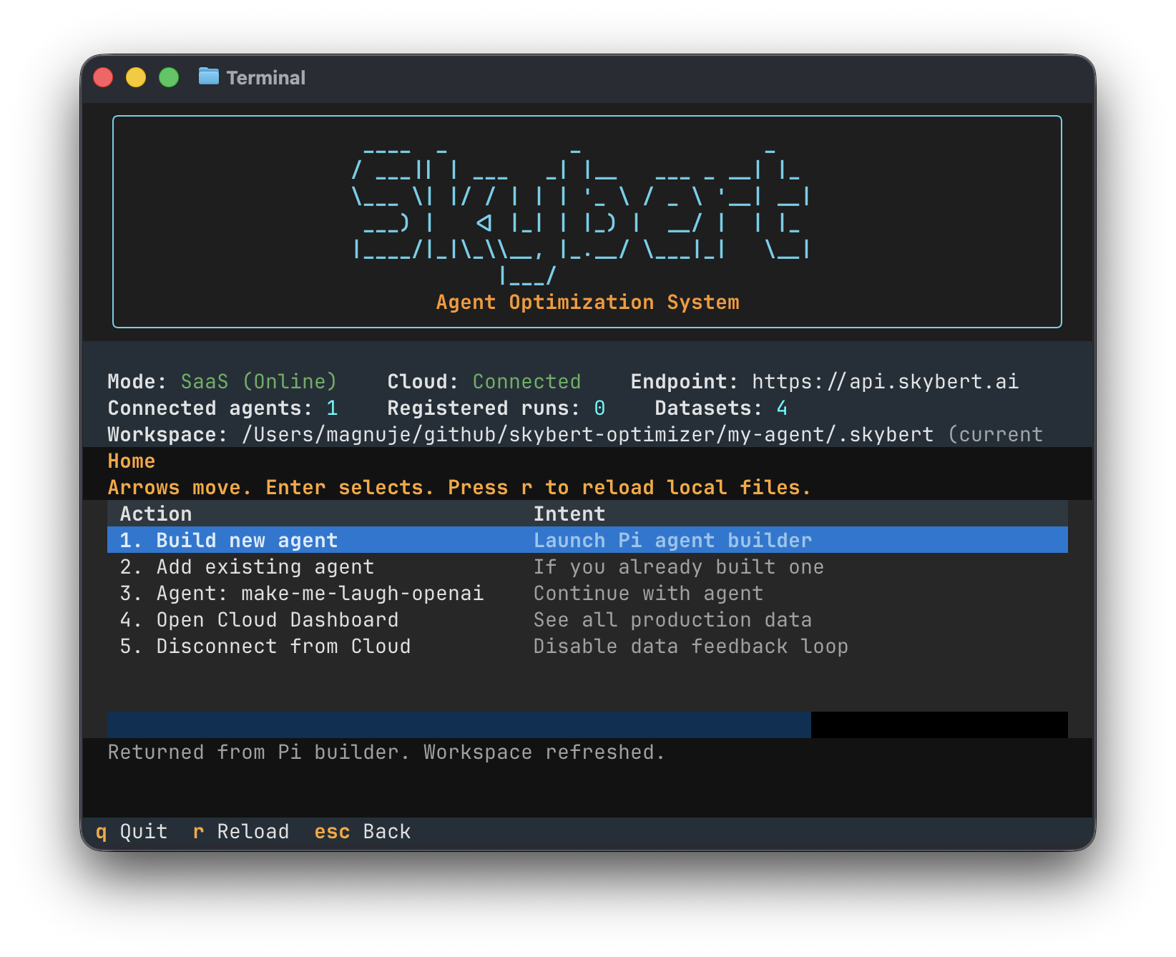Screen dimensions: 1176x957
Task: Select the '1. Build new agent' row
Action: pos(587,540)
